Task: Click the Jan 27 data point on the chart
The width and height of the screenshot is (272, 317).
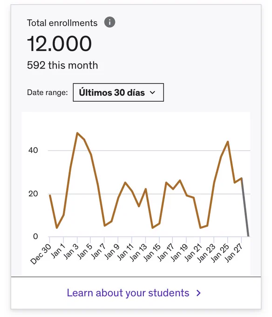Action: click(x=242, y=178)
